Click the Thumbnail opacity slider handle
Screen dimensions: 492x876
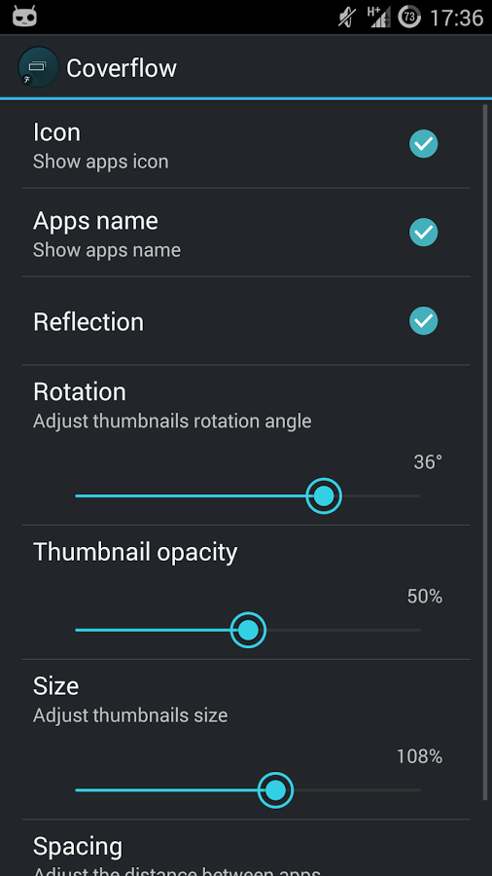point(248,630)
